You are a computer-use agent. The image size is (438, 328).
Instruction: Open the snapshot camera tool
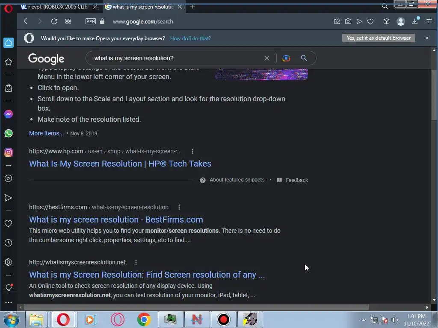click(x=348, y=21)
